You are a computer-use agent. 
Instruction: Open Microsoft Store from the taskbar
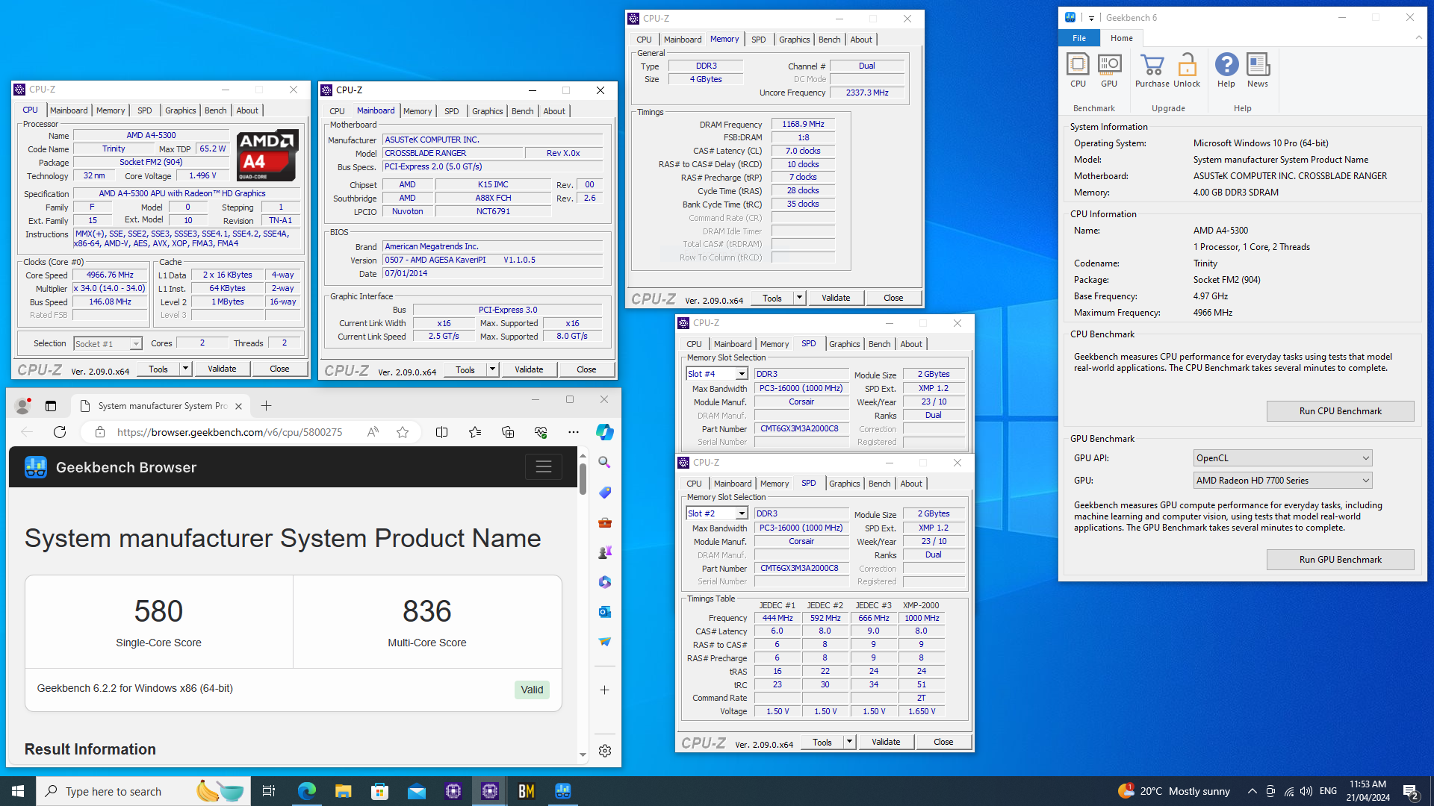pyautogui.click(x=379, y=791)
